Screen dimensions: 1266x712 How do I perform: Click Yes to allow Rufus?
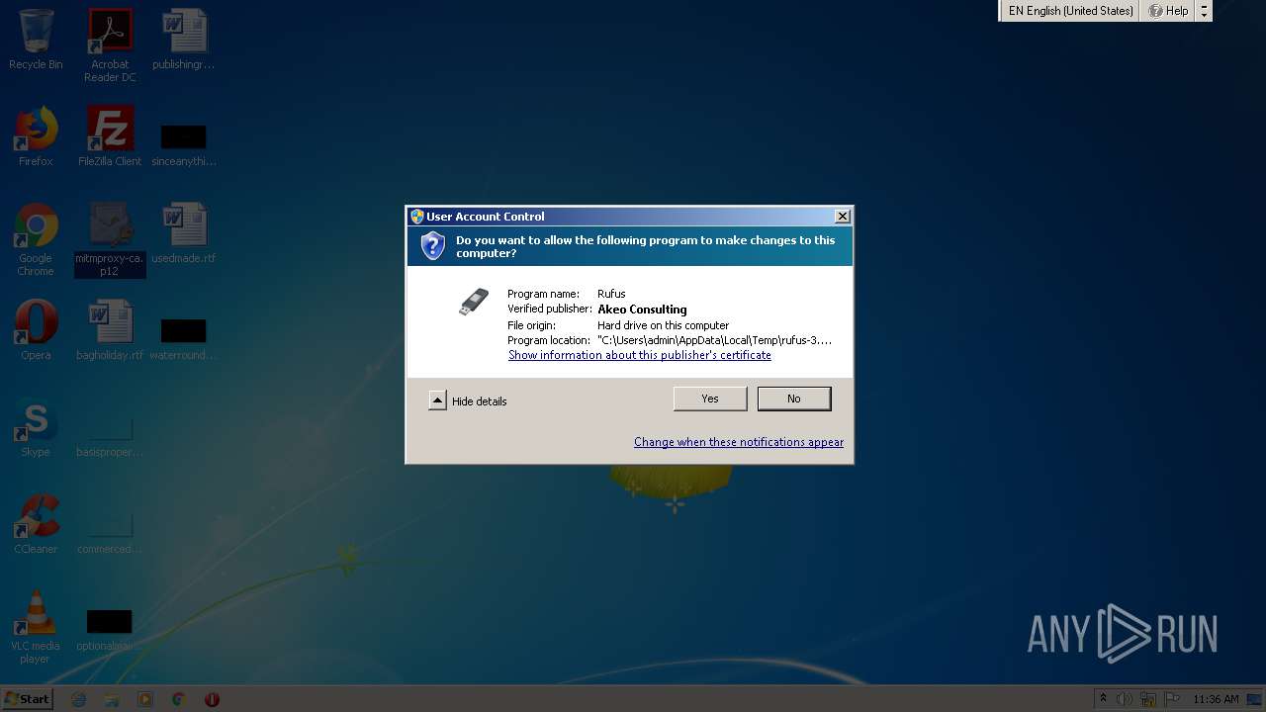click(x=710, y=399)
